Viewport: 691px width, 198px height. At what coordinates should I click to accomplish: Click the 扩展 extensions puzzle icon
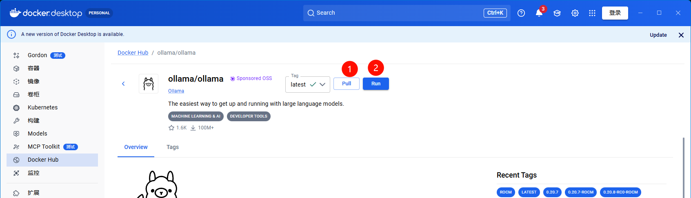[x=16, y=193]
